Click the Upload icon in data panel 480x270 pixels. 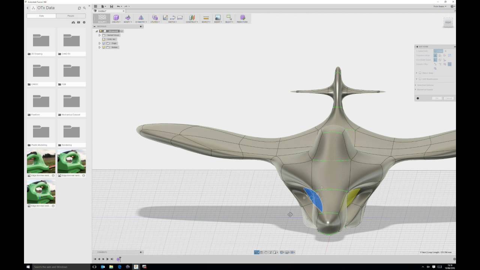pyautogui.click(x=73, y=22)
